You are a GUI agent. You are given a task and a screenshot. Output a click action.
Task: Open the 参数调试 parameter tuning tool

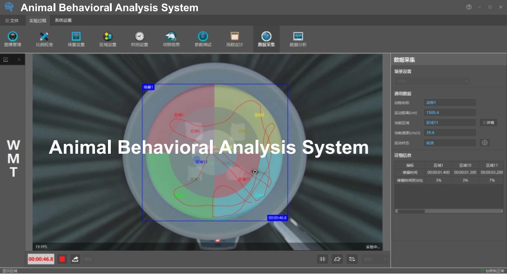(x=203, y=39)
